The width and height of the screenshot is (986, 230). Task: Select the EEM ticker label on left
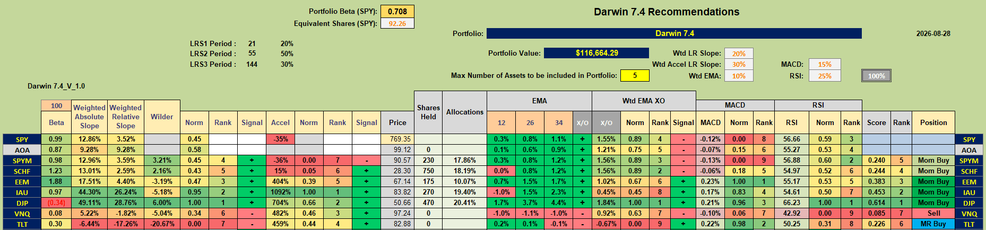click(x=22, y=182)
